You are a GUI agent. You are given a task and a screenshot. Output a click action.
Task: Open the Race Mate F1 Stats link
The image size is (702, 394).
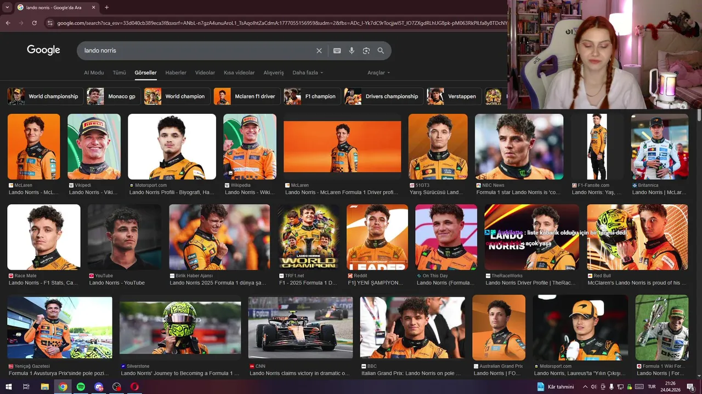coord(43,283)
